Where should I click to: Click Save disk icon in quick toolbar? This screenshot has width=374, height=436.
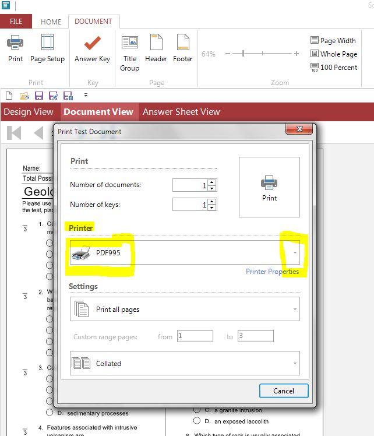pyautogui.click(x=39, y=96)
